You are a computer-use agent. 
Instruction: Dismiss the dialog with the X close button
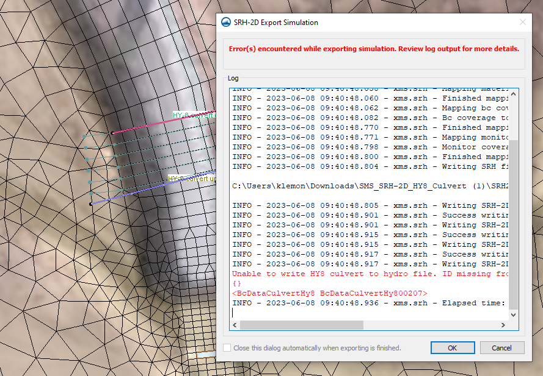pyautogui.click(x=522, y=22)
